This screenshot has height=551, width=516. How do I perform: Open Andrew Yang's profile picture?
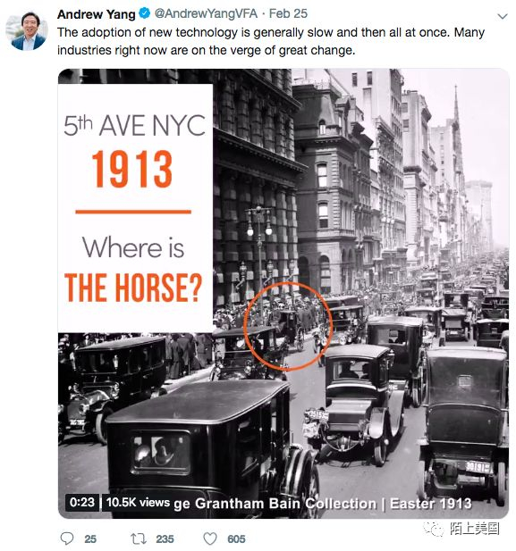27,31
